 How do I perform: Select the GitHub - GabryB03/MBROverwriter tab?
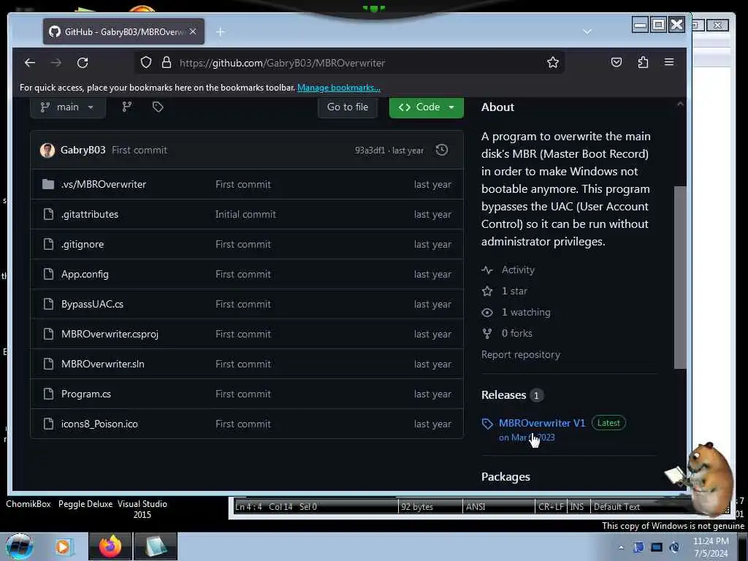tap(123, 31)
